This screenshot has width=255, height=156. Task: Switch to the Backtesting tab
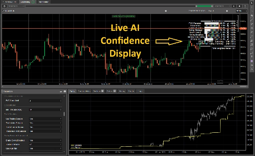(x=27, y=2)
